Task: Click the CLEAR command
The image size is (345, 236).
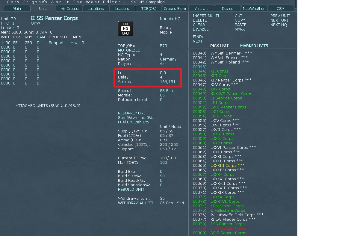Action: pos(199,25)
